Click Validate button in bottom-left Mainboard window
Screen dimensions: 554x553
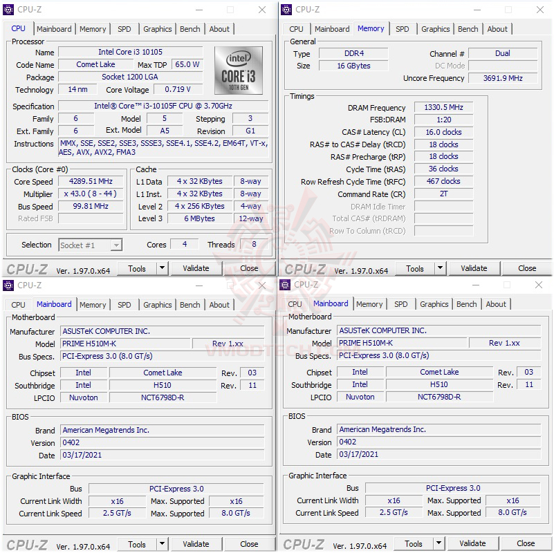pos(196,544)
